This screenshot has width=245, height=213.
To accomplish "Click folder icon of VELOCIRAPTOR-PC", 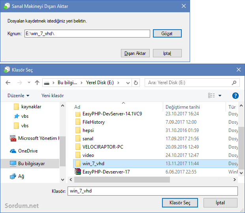I will pyautogui.click(x=78, y=147).
